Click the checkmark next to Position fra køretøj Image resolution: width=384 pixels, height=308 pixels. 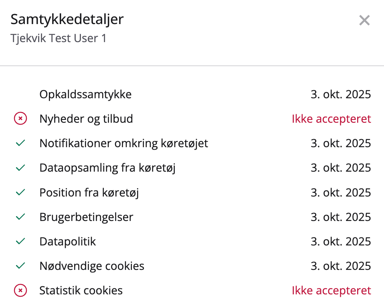tap(20, 192)
